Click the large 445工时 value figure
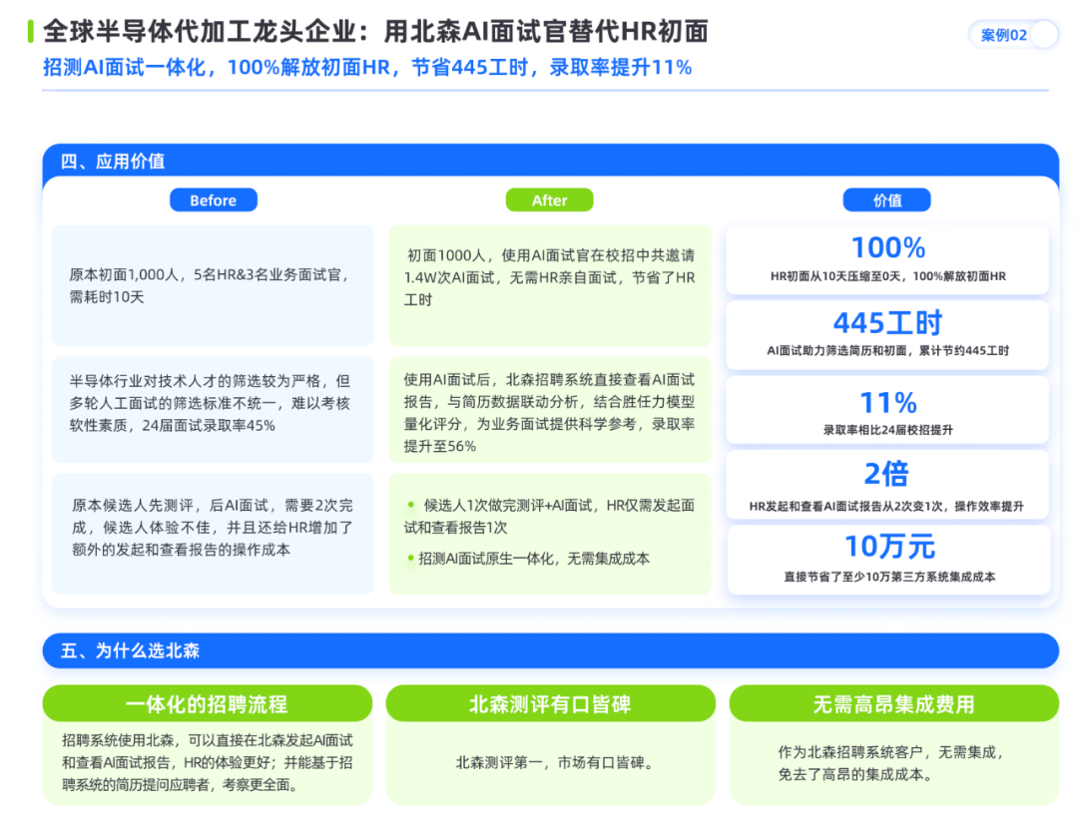The image size is (1078, 817). coord(888,322)
